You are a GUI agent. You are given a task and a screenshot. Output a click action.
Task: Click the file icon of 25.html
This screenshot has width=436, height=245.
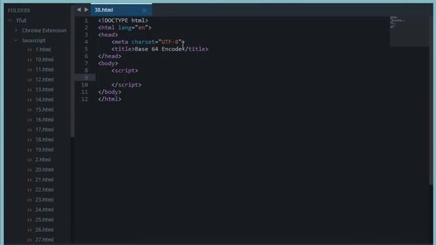30,220
